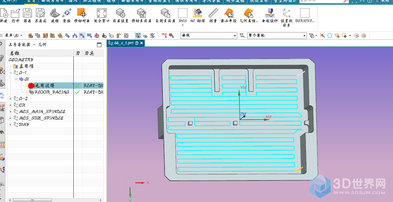This screenshot has height=202, width=393.
Task: Click the blue hexagon selection icon
Action: pyautogui.click(x=330, y=36)
